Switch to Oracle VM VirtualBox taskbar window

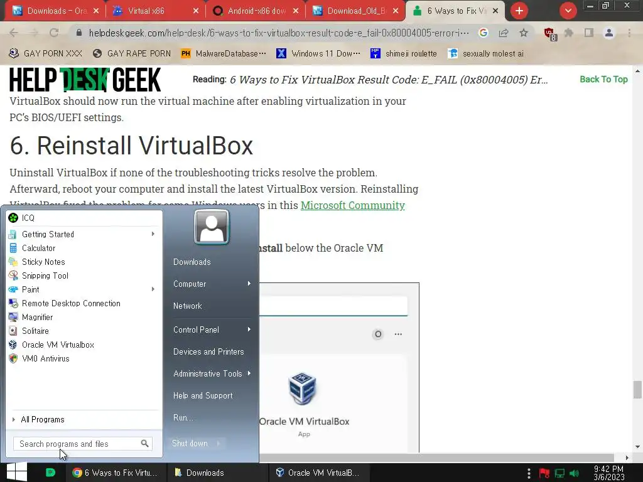coord(319,473)
